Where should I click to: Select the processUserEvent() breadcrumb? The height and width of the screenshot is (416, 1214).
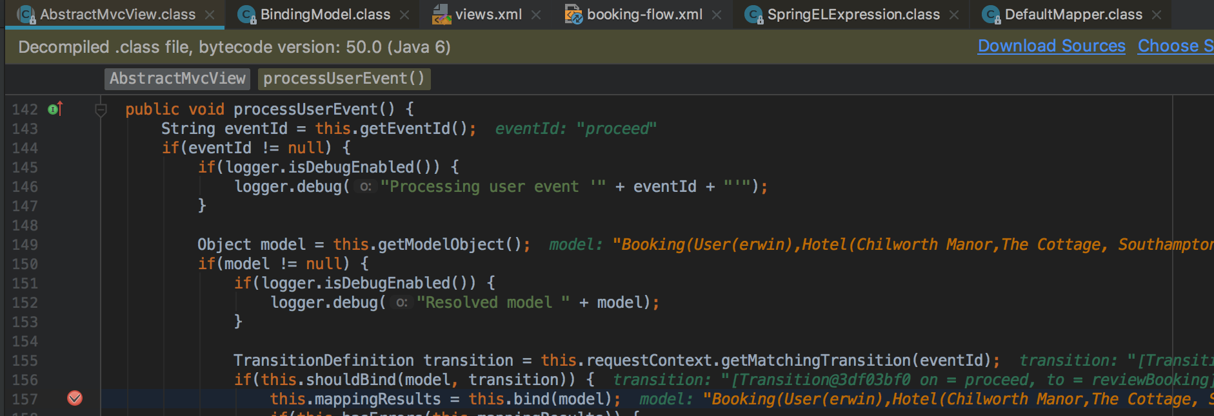click(344, 79)
